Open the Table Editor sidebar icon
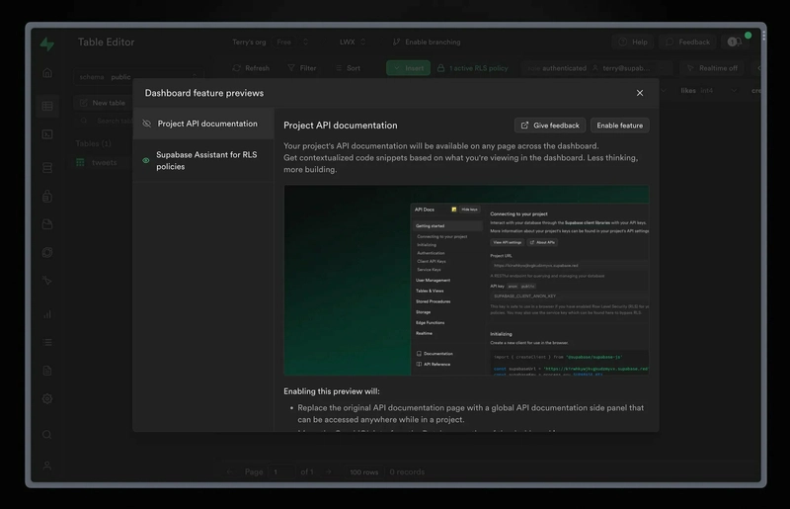Screen dimensions: 790x509 [x=47, y=106]
